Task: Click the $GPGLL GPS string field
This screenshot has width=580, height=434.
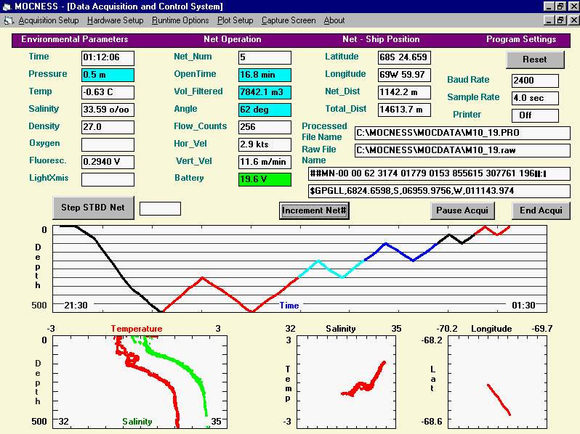Action: coord(439,191)
